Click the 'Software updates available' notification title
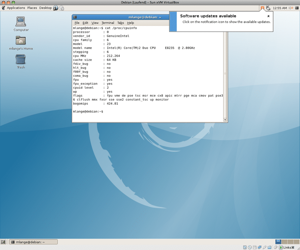This screenshot has height=250, width=300. point(208,16)
